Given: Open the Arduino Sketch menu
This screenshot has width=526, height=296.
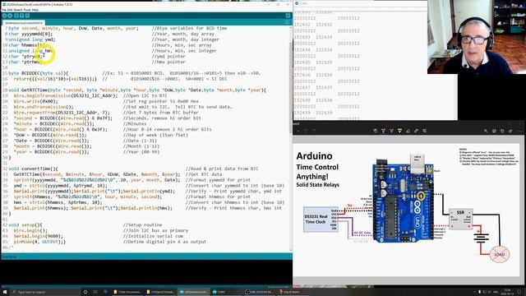Looking at the screenshot, I should point(17,10).
